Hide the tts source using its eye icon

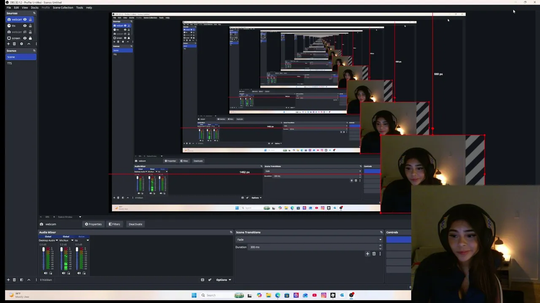click(x=25, y=26)
